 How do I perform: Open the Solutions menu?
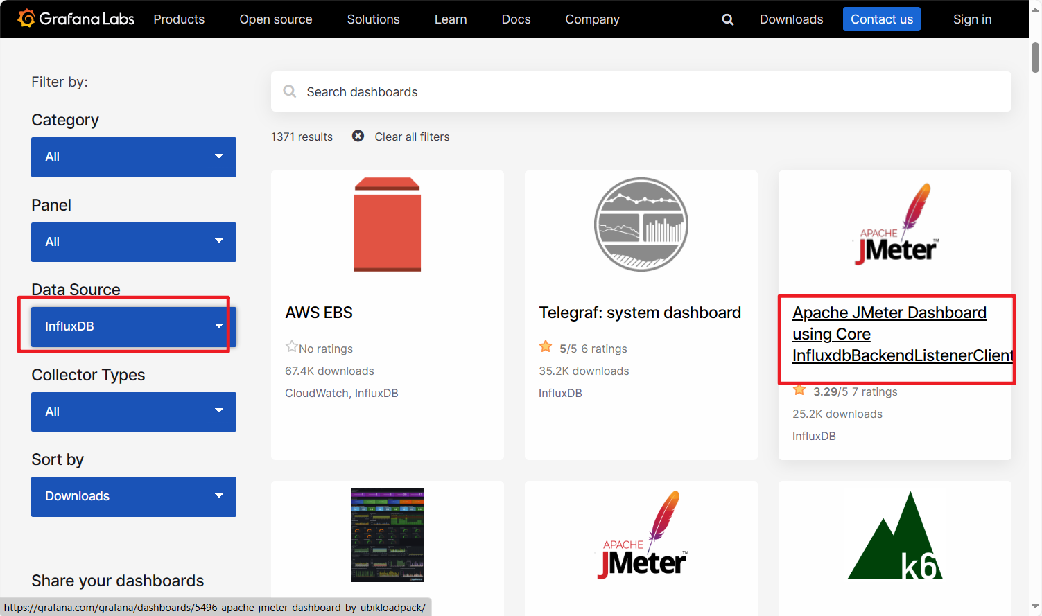click(373, 19)
